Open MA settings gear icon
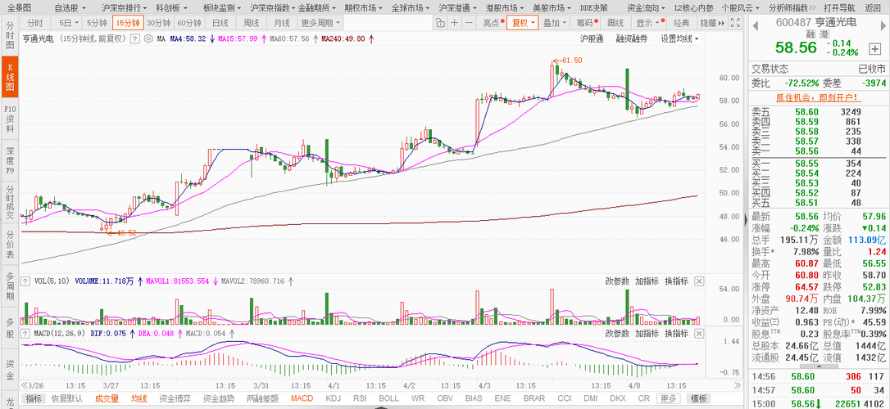 point(148,39)
